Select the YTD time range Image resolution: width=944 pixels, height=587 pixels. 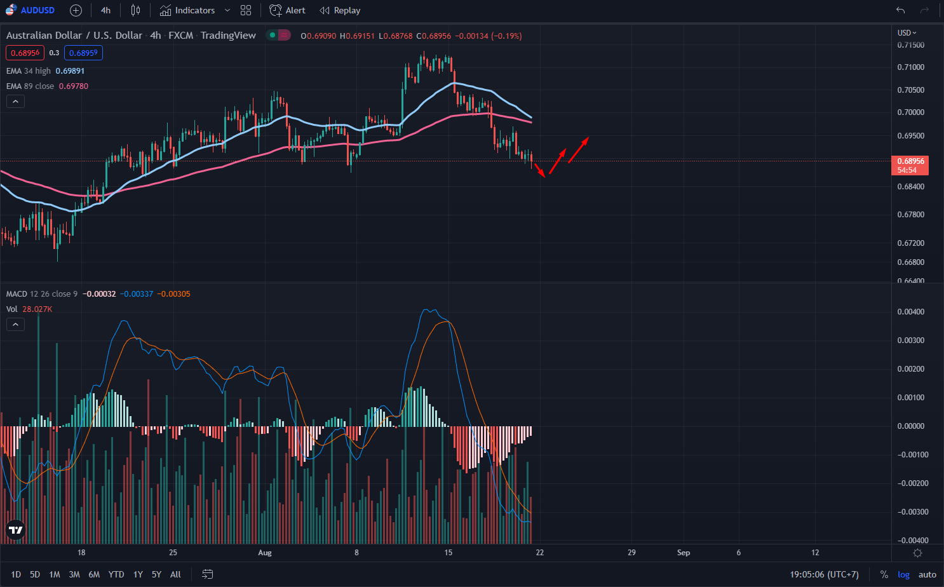[116, 574]
